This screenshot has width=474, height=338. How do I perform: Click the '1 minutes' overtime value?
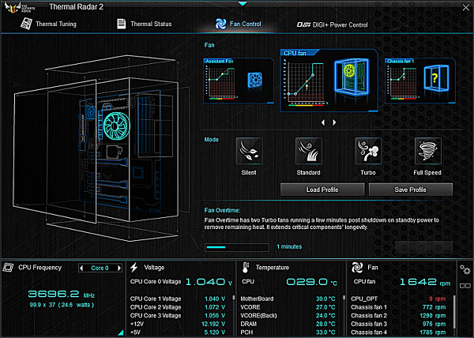[289, 246]
